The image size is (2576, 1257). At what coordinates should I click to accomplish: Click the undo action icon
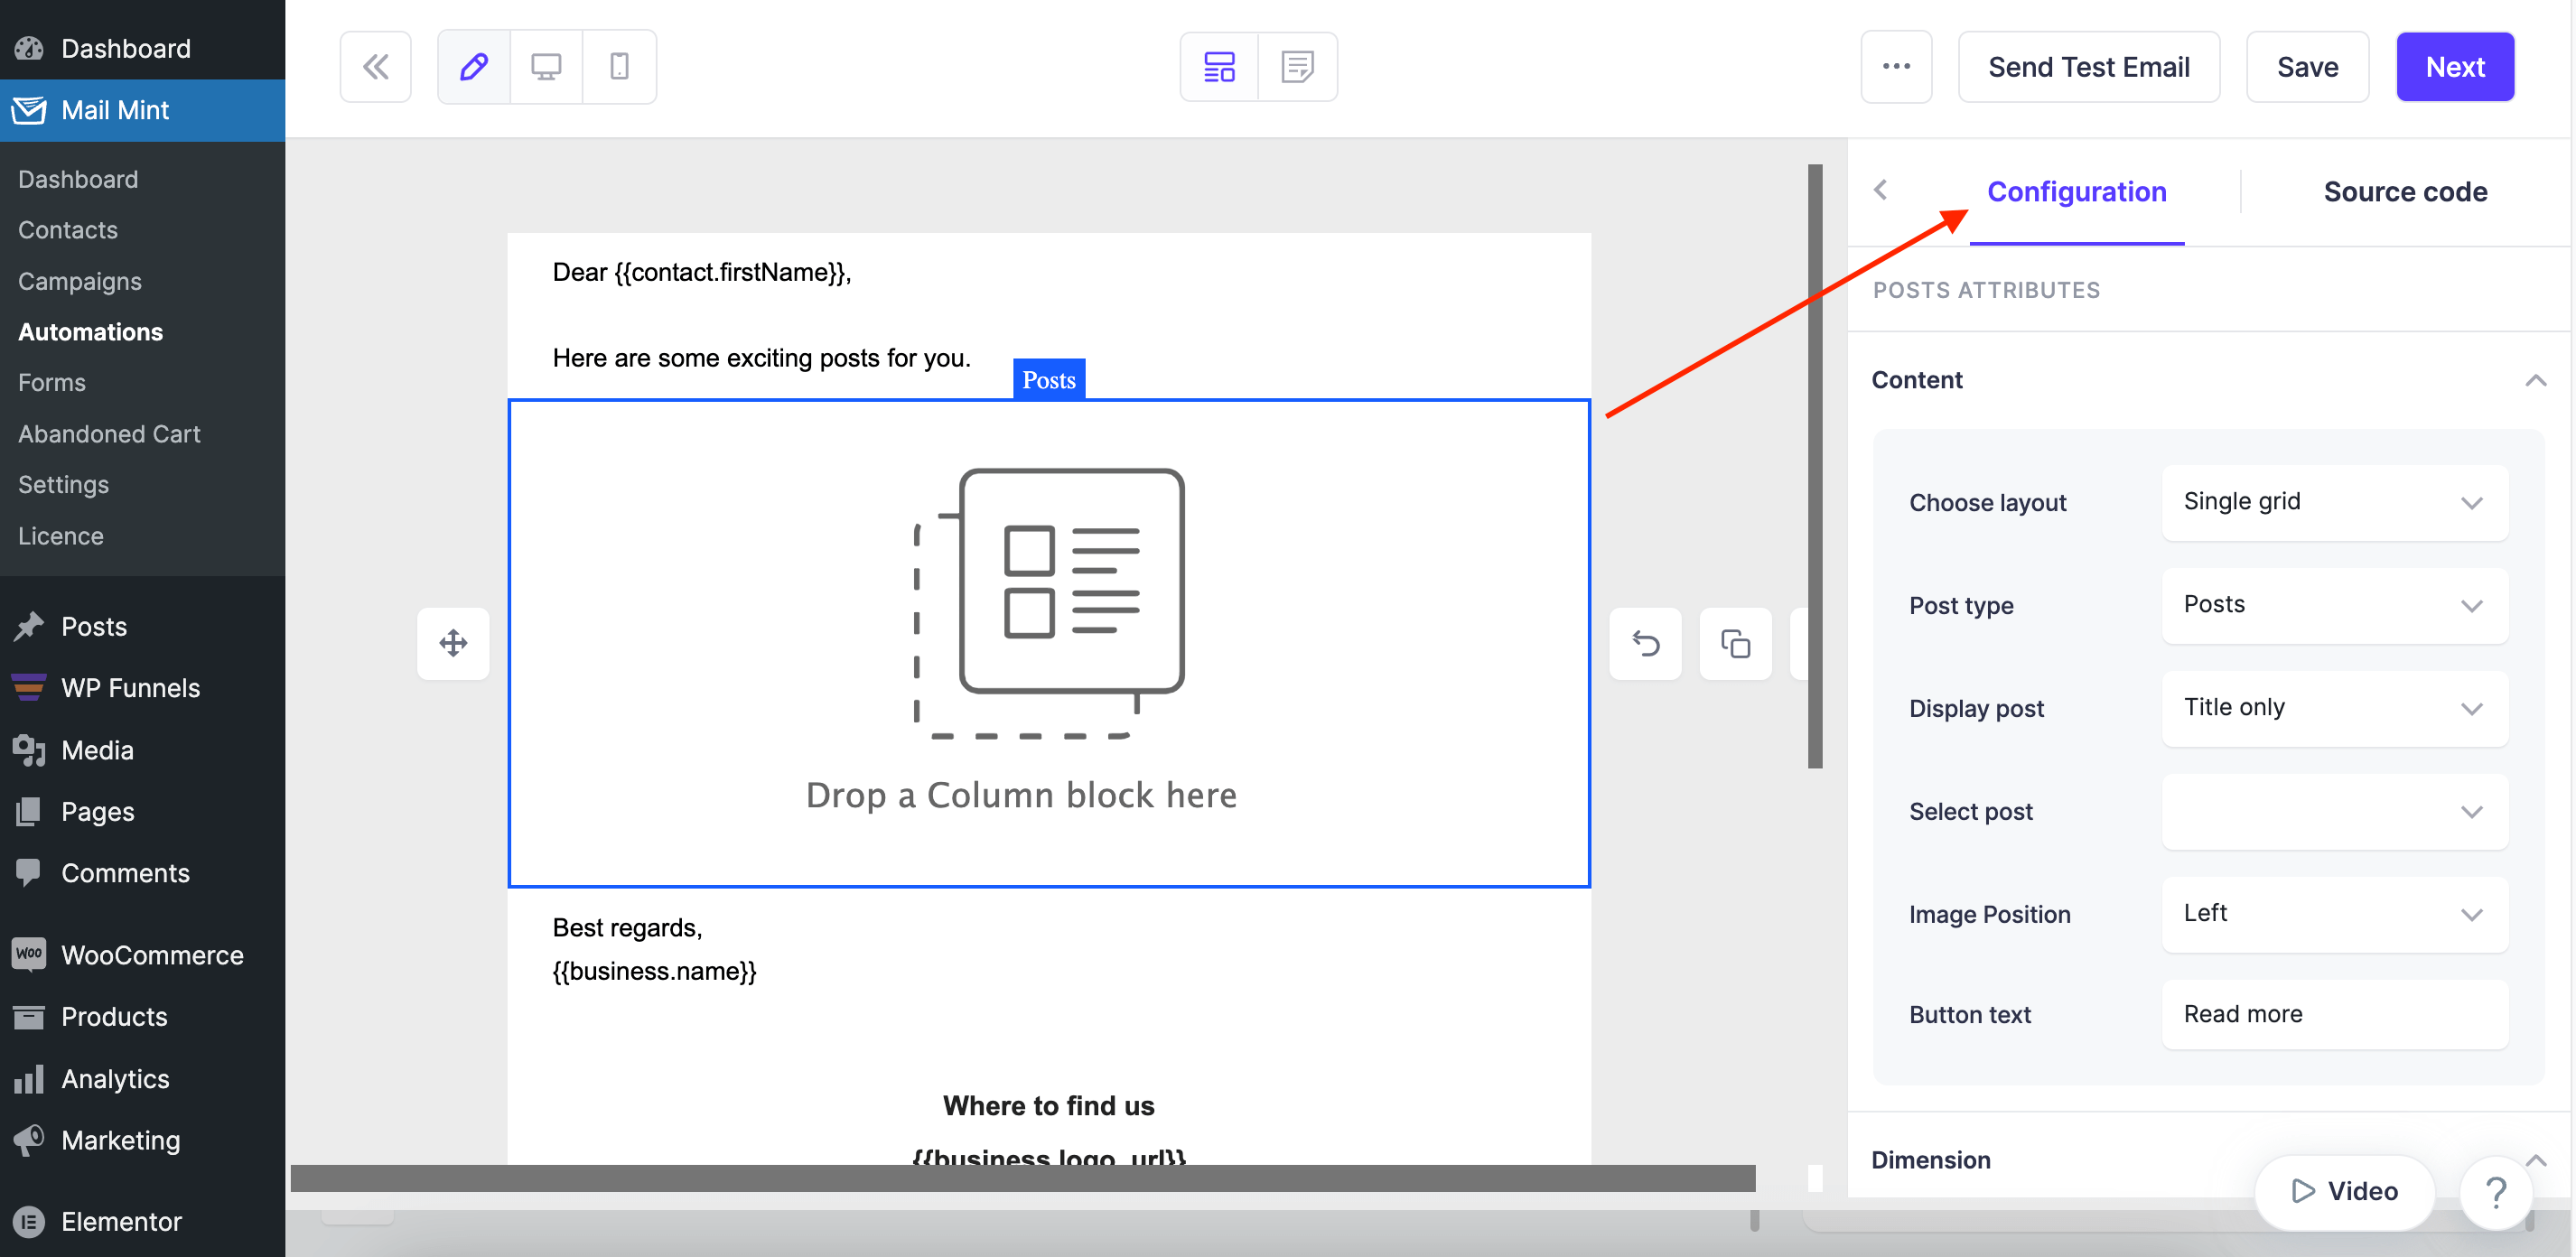point(1645,641)
